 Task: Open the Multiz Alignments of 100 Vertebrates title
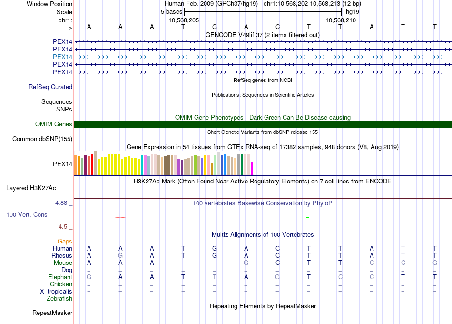tap(263, 235)
